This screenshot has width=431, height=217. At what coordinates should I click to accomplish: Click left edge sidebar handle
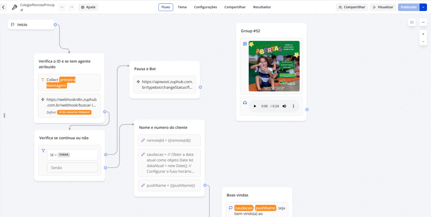4,115
